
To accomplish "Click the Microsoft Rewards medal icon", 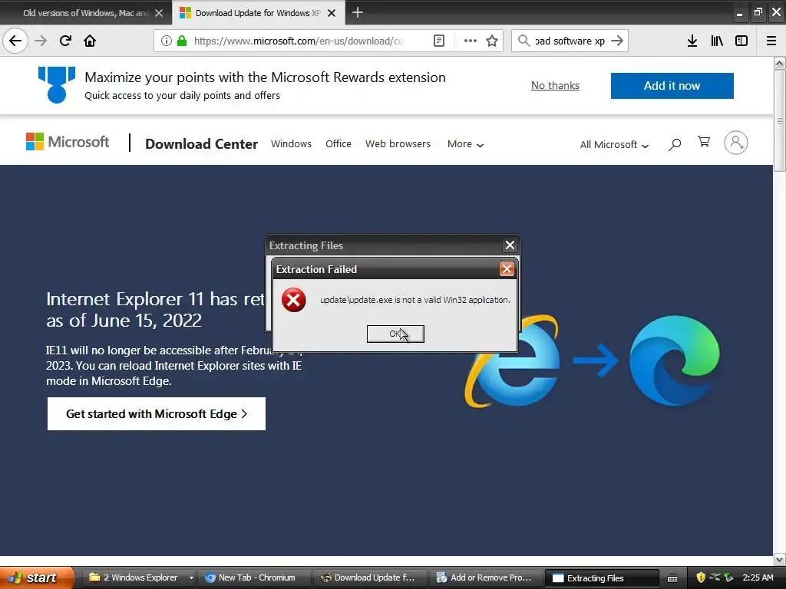I will pyautogui.click(x=57, y=84).
